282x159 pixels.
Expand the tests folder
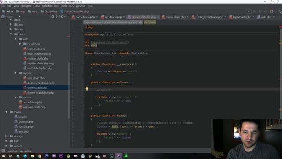click(7, 141)
